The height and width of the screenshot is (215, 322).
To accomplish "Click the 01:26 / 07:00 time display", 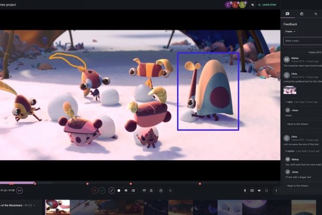I will [8, 190].
